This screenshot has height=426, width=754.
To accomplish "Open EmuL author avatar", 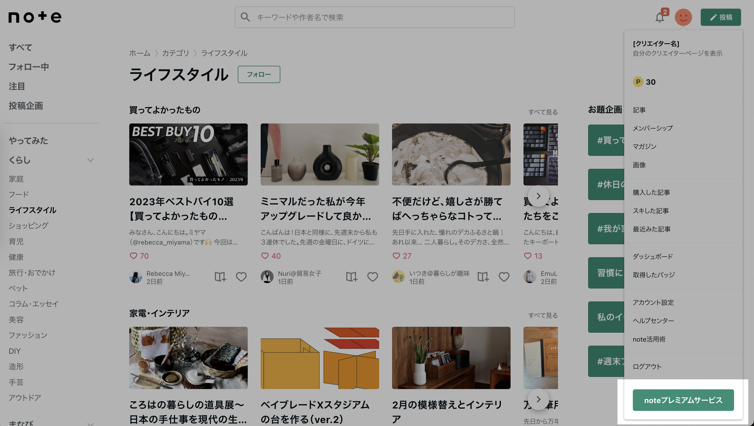I will (x=530, y=277).
